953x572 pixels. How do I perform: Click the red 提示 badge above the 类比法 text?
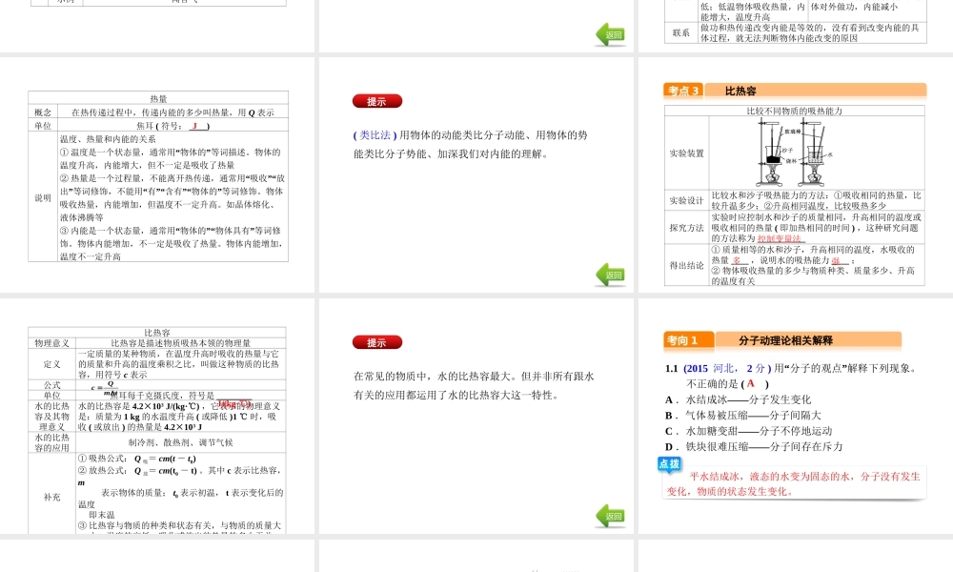pos(376,101)
